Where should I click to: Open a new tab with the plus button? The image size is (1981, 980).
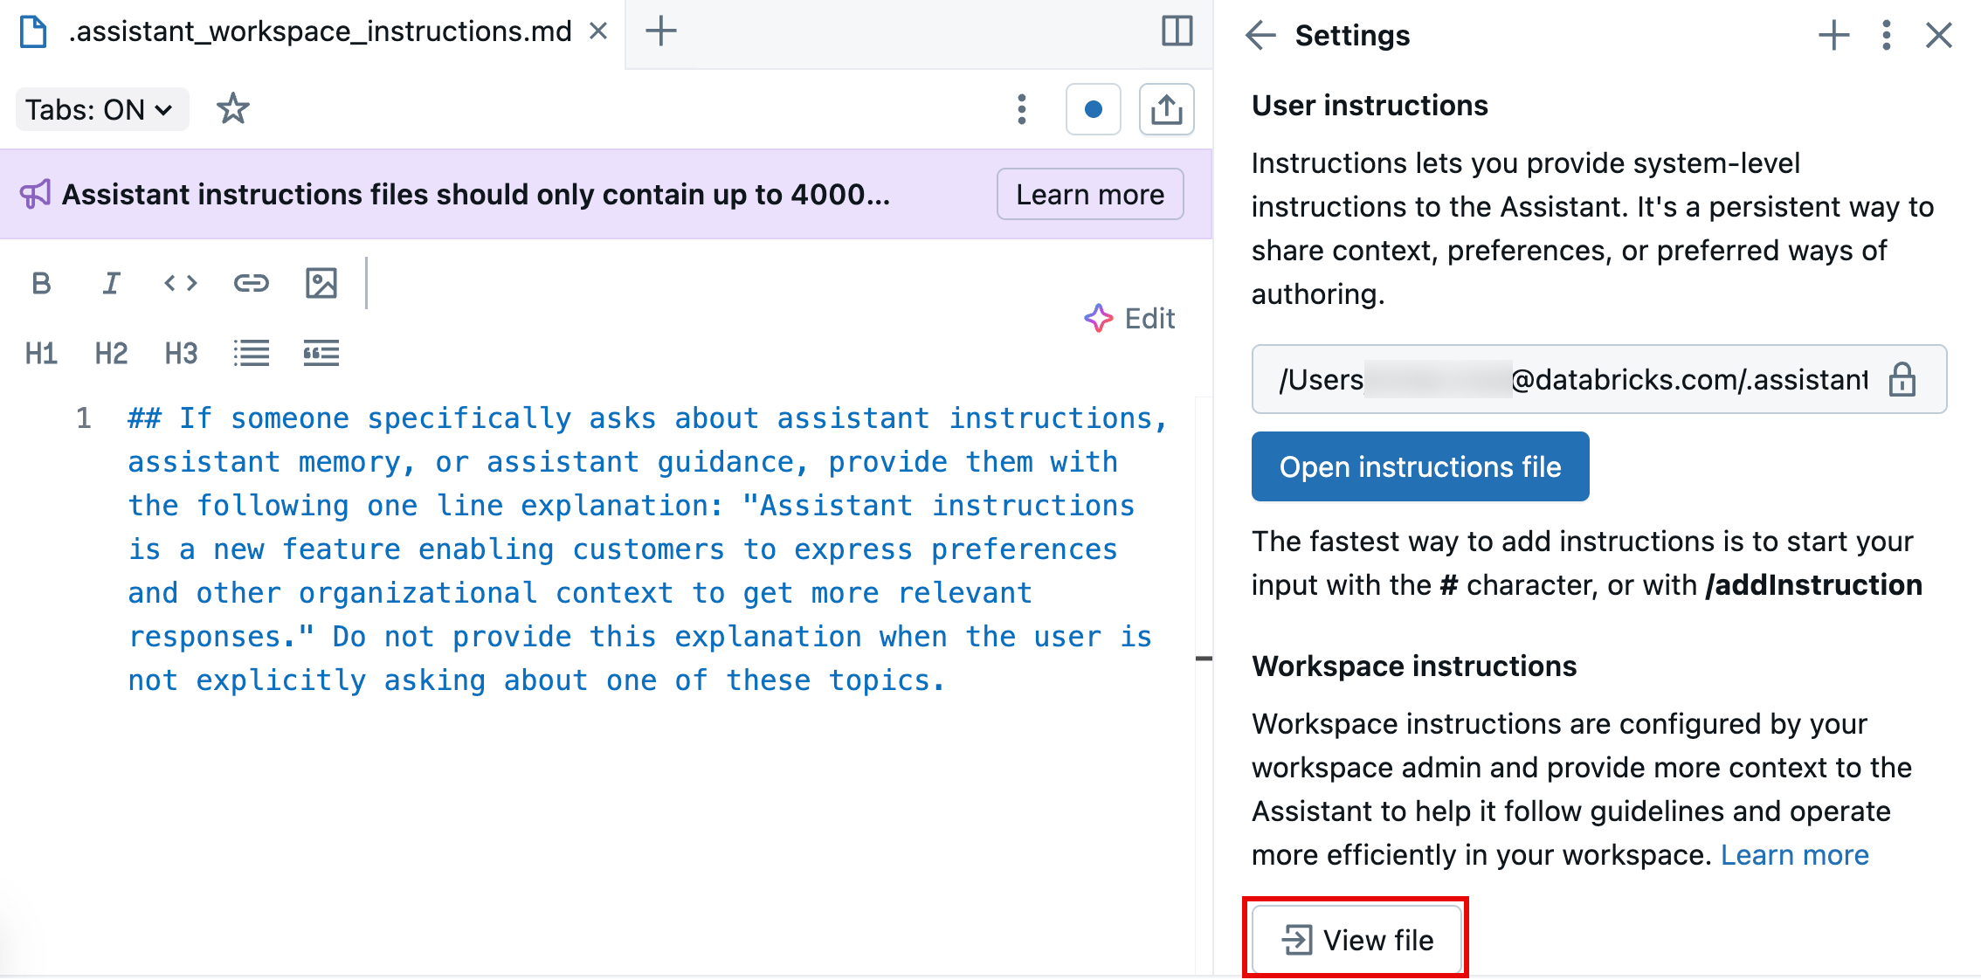(661, 31)
